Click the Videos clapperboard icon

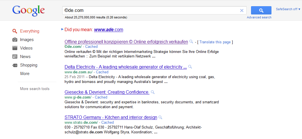click(15, 48)
